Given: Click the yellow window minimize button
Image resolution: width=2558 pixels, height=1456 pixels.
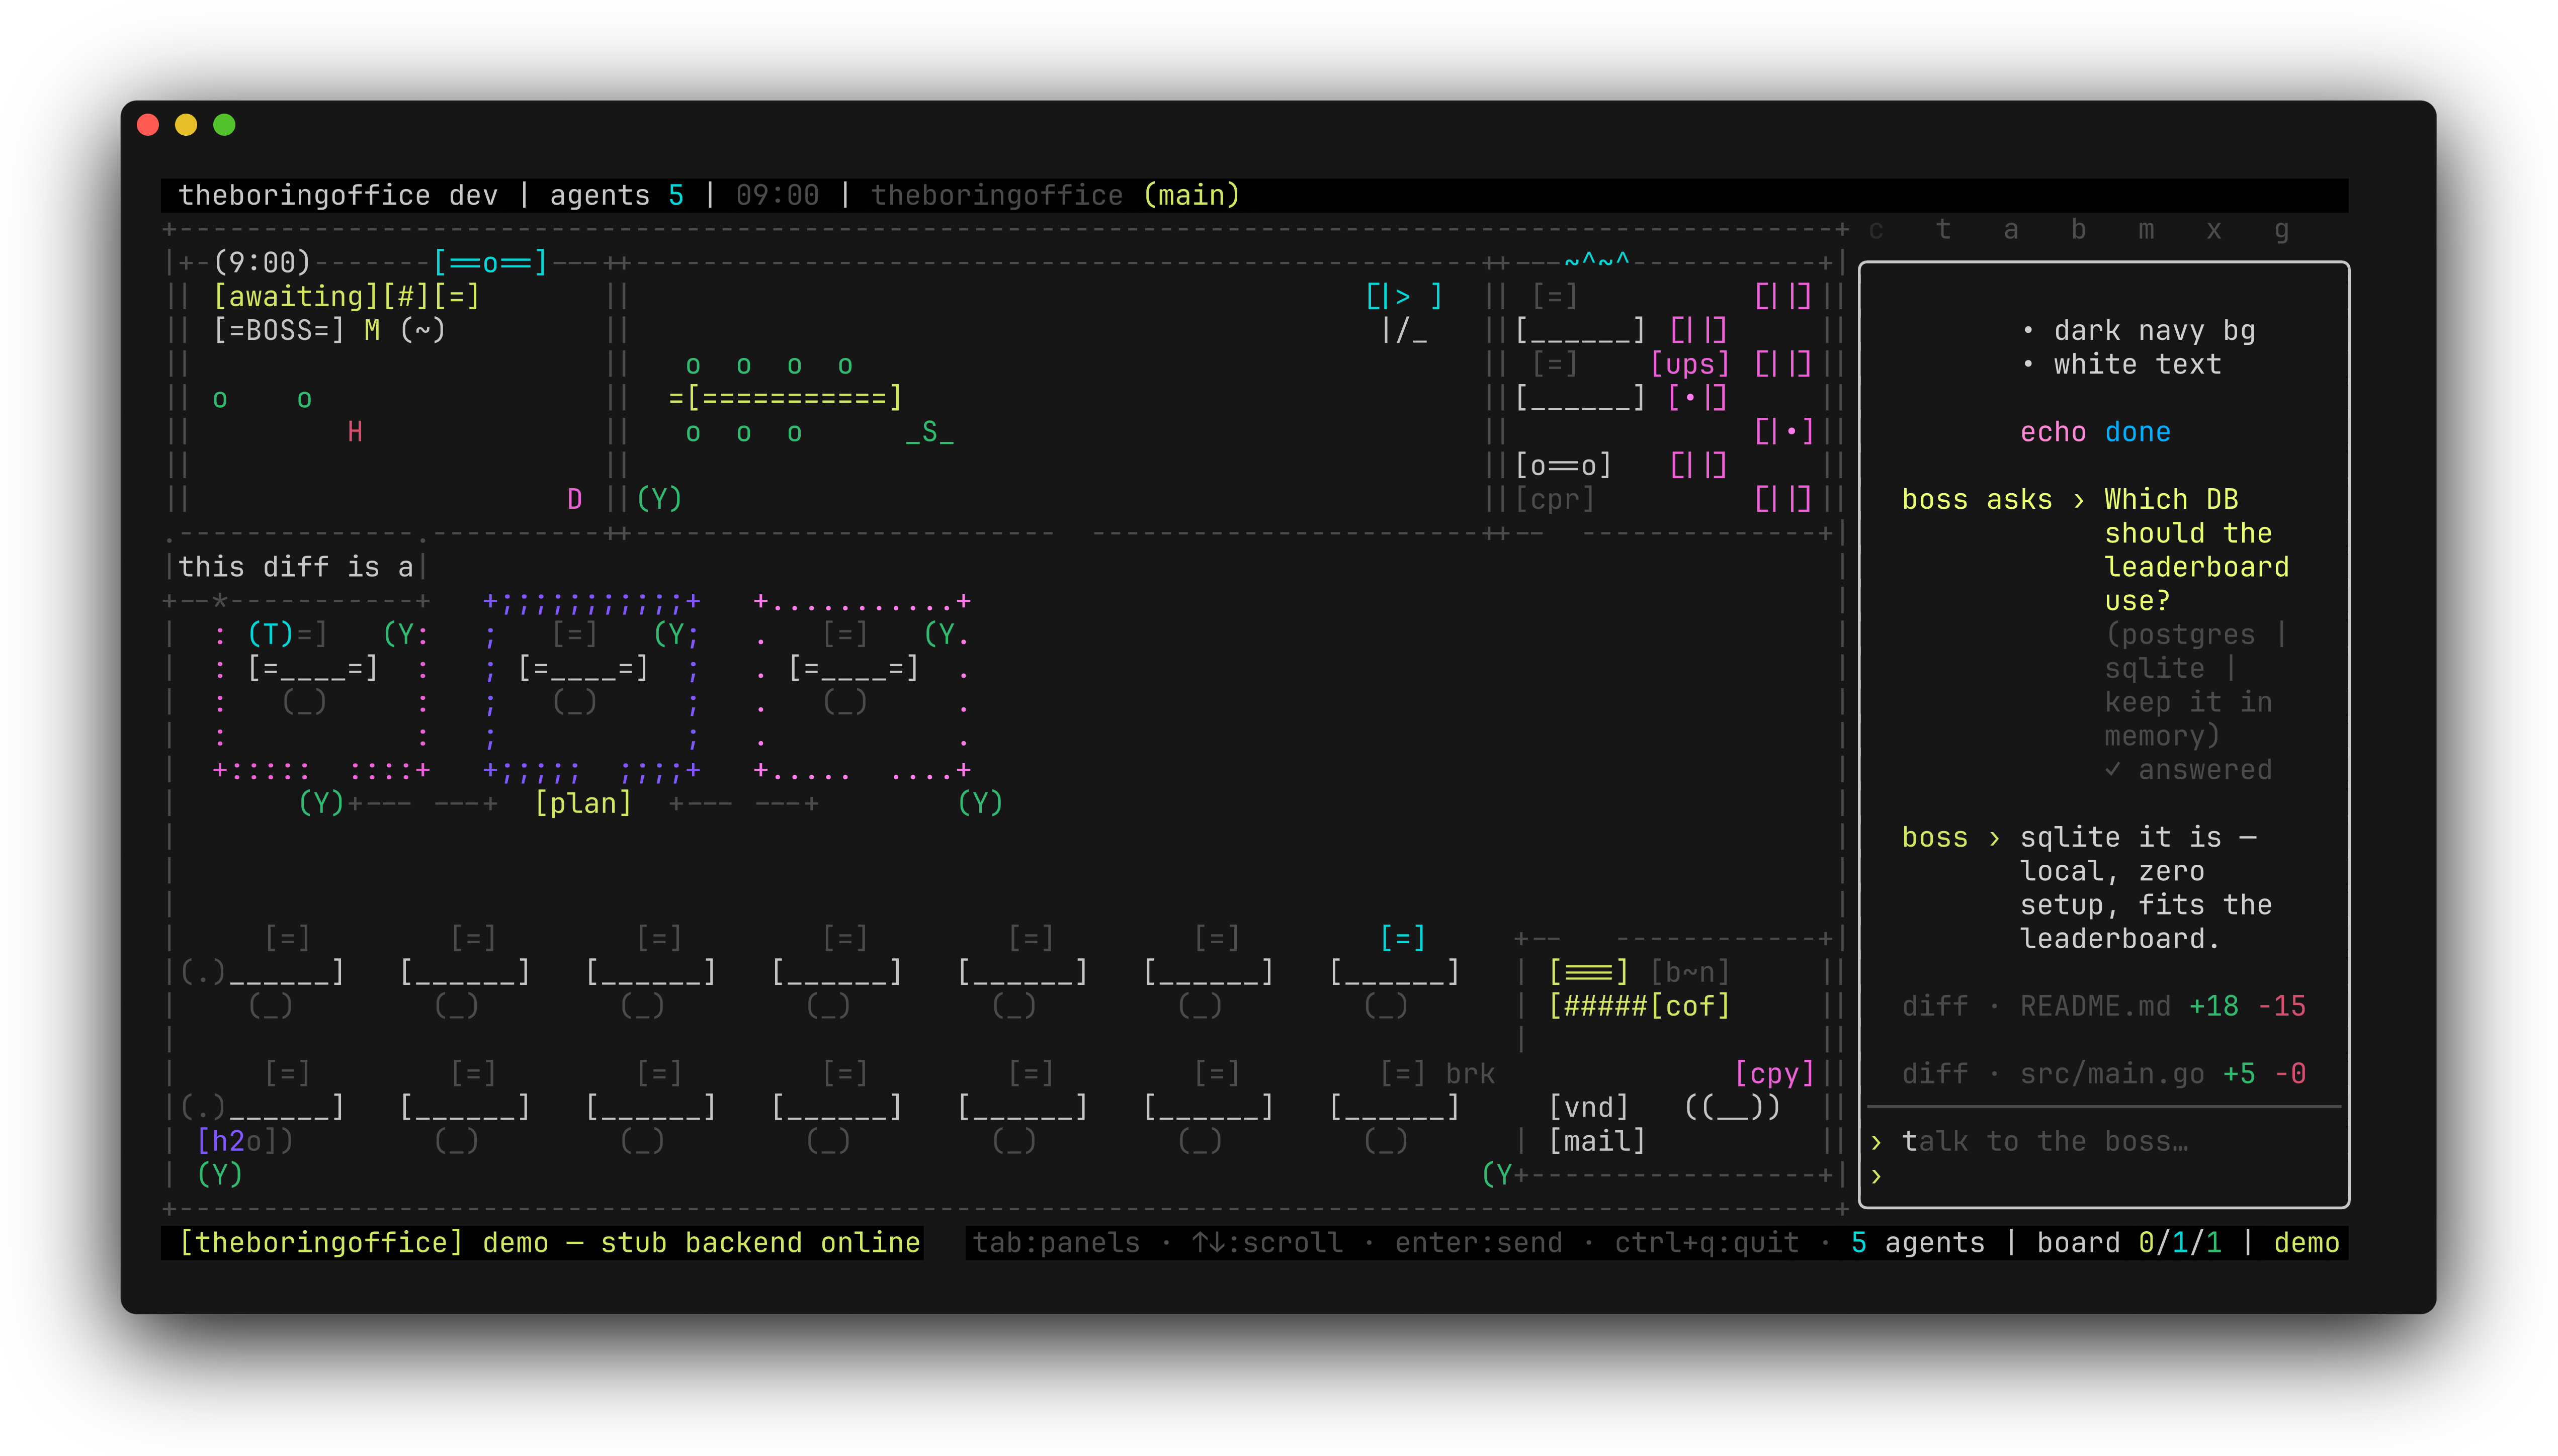Looking at the screenshot, I should tap(186, 125).
